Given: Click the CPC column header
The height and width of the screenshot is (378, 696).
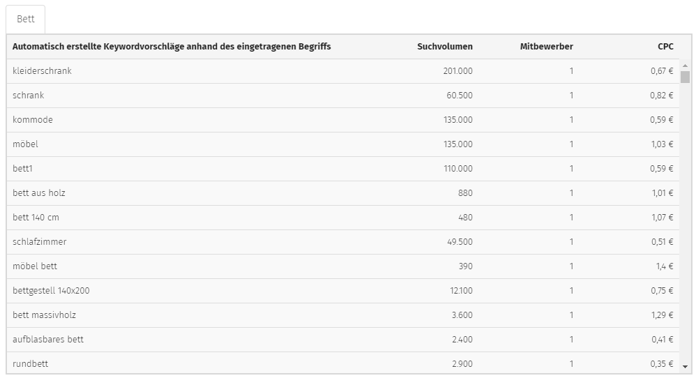Looking at the screenshot, I should tap(665, 47).
